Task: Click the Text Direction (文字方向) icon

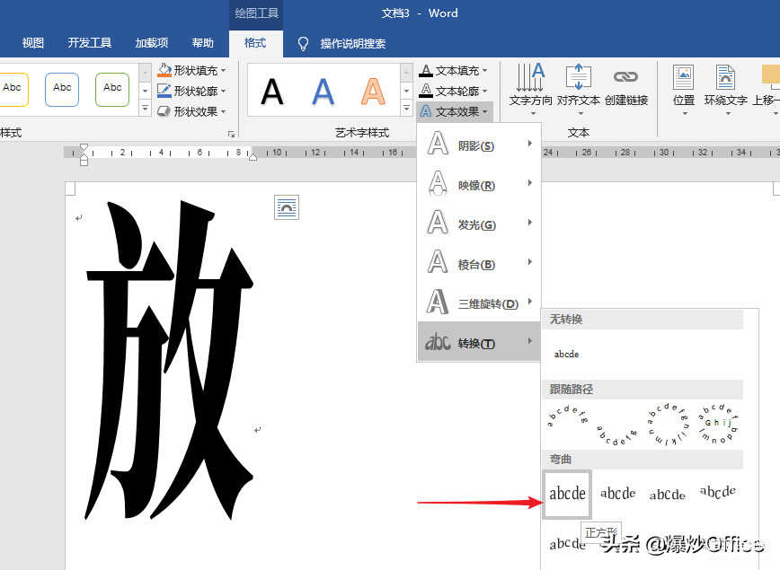Action: [530, 77]
